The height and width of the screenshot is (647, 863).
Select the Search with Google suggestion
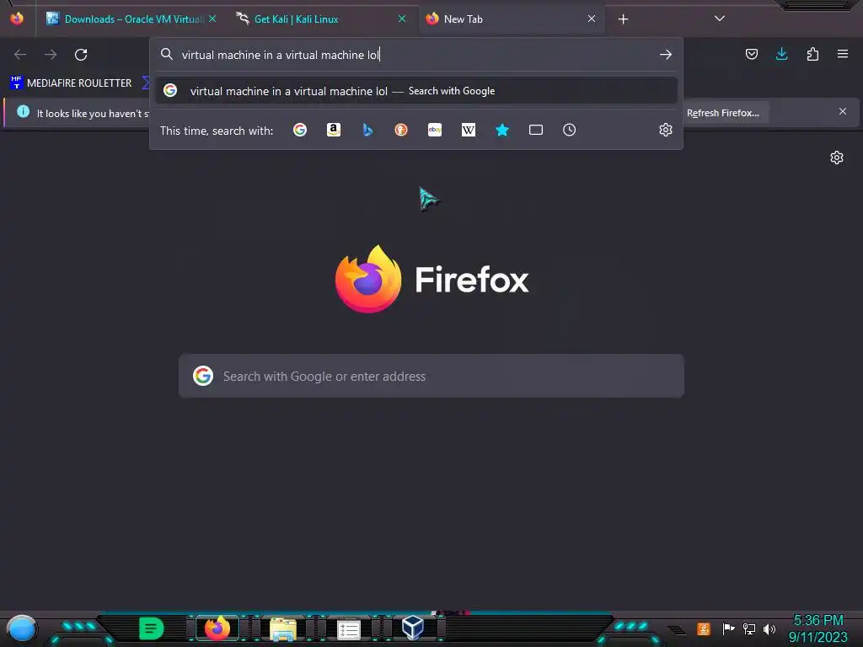coord(416,91)
